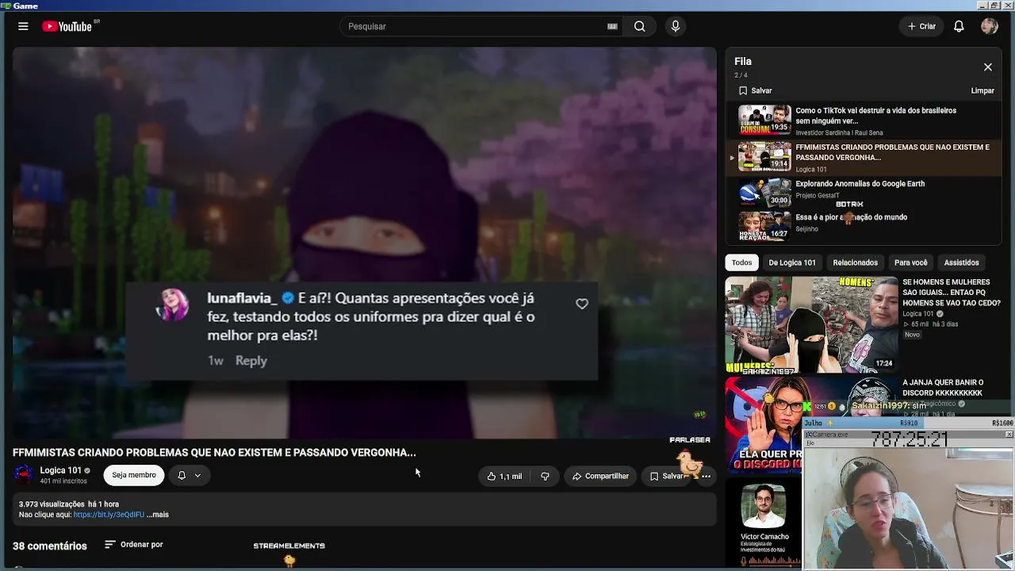Like the video with thumbs up
This screenshot has height=571, width=1015.
pos(504,476)
